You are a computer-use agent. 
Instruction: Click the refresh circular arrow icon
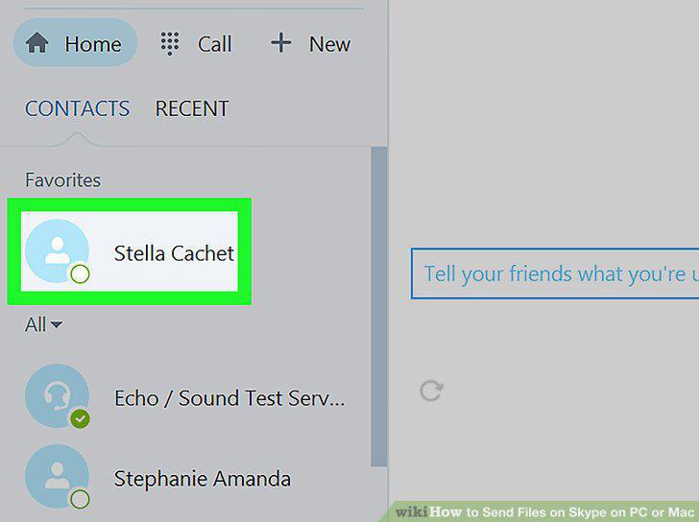pyautogui.click(x=431, y=391)
